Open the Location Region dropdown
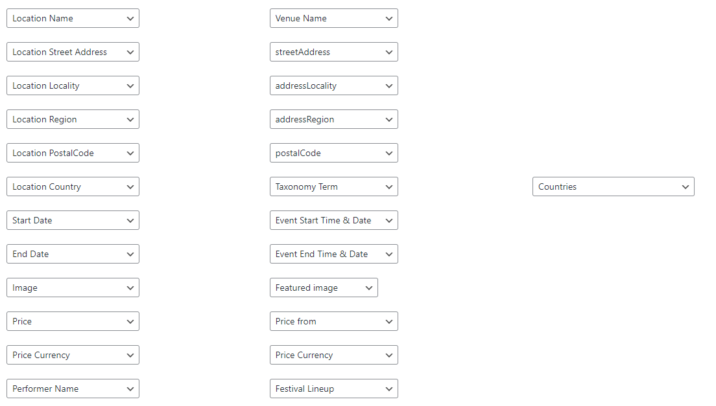 point(73,119)
